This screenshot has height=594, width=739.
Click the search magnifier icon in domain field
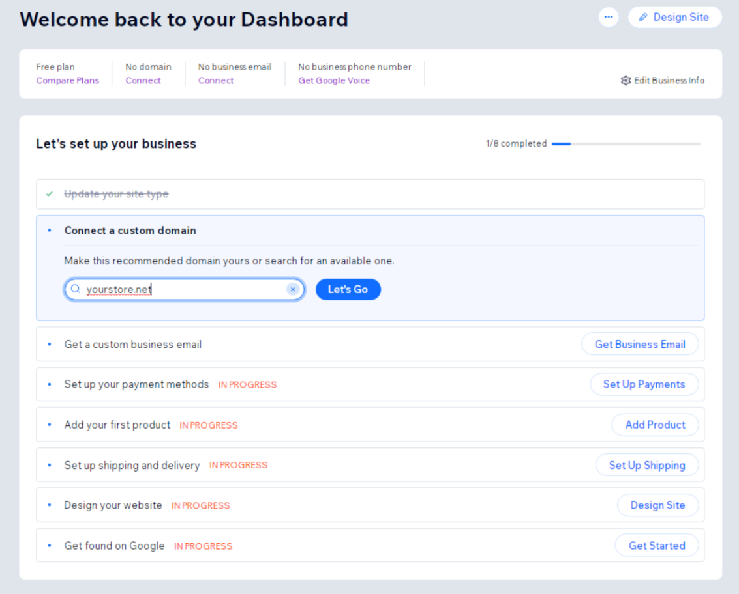76,289
